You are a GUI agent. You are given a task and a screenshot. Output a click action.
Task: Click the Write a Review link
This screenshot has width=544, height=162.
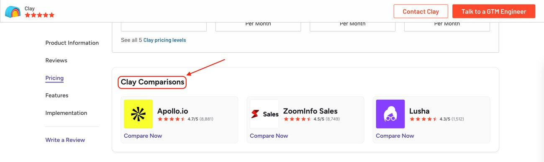click(65, 140)
